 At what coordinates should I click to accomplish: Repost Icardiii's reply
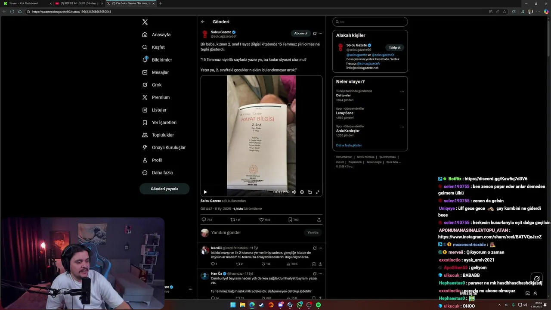239,264
